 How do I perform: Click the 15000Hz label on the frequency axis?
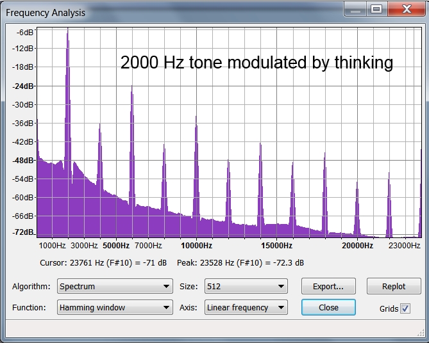[276, 246]
